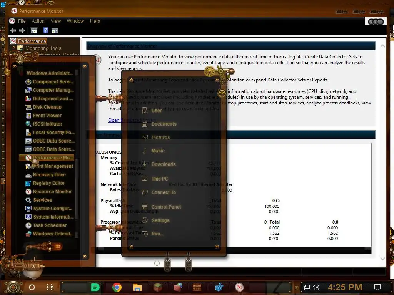This screenshot has height=295, width=394.
Task: Click the Performance Monitor taskbar icon
Action: click(x=239, y=287)
